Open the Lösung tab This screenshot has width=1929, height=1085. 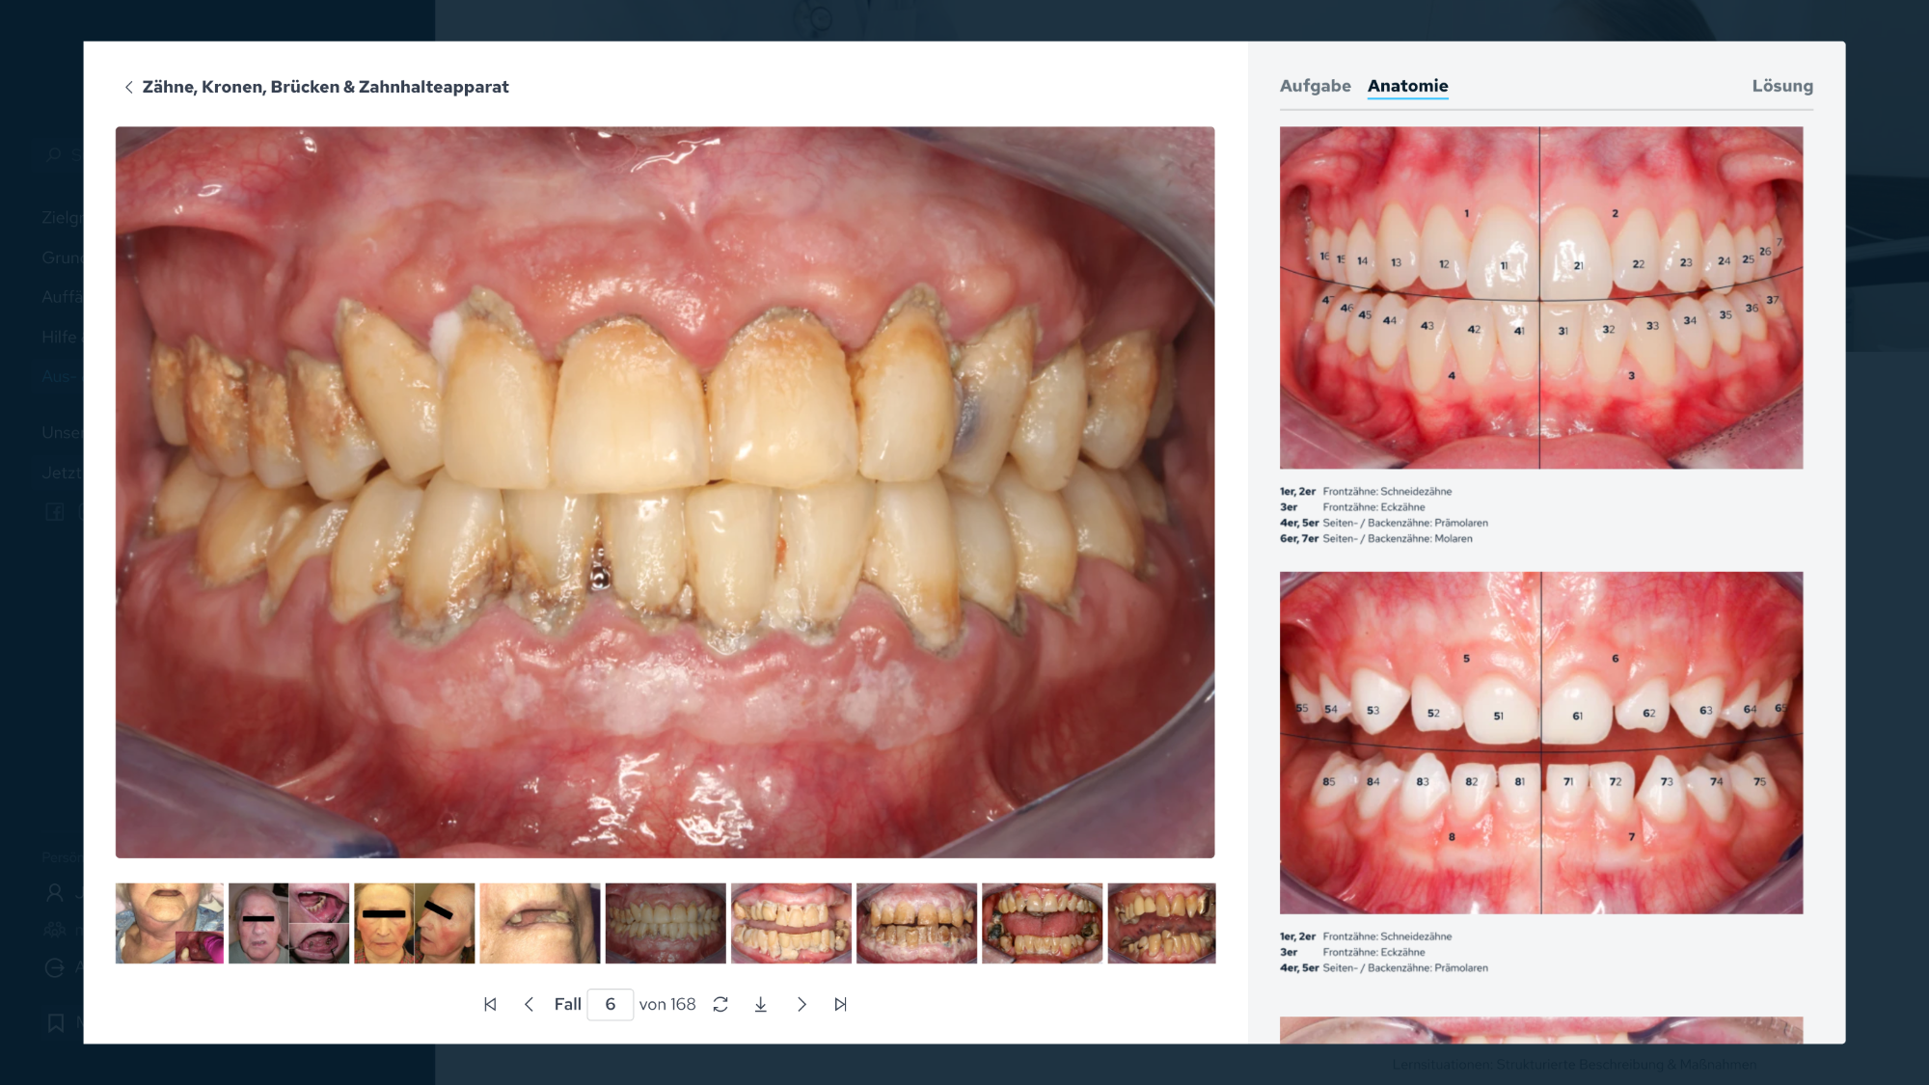tap(1781, 86)
